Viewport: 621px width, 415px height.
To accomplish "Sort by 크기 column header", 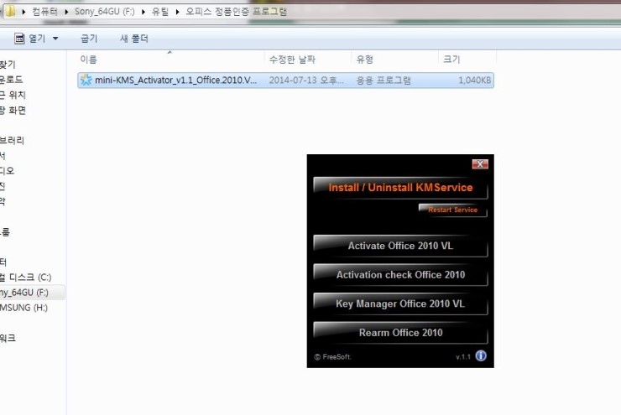I will 451,60.
